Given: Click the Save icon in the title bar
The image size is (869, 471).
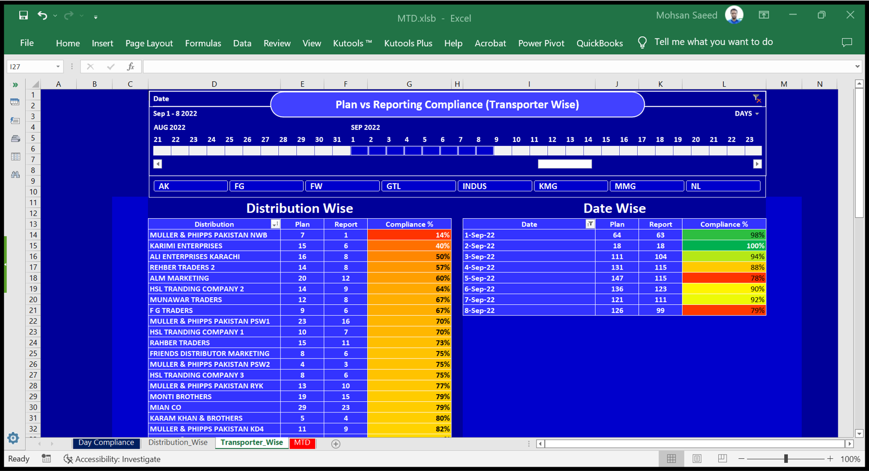Looking at the screenshot, I should pos(23,15).
